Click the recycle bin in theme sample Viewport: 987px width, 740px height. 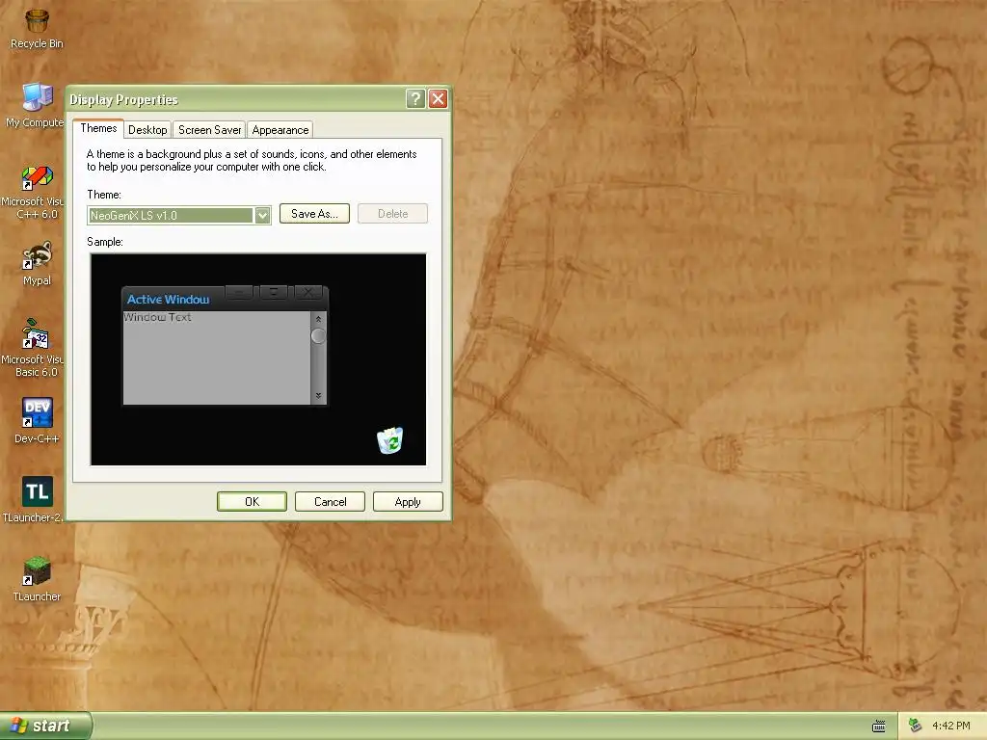pos(390,440)
